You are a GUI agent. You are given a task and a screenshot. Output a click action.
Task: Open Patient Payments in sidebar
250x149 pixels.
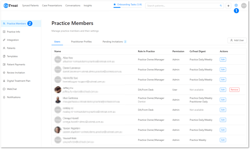16,64
